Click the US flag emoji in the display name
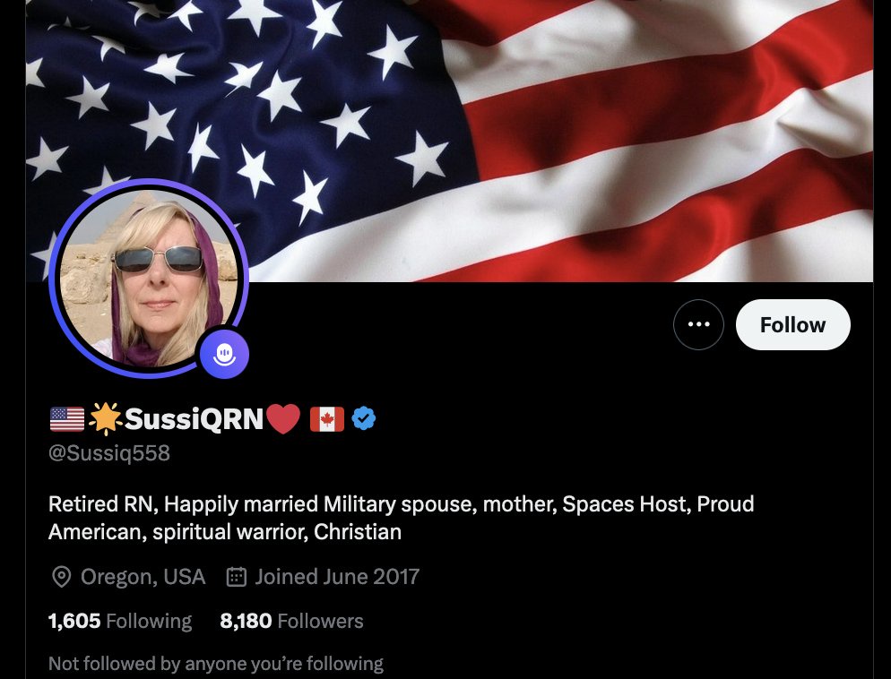Screen dimensions: 891x679 pos(67,419)
